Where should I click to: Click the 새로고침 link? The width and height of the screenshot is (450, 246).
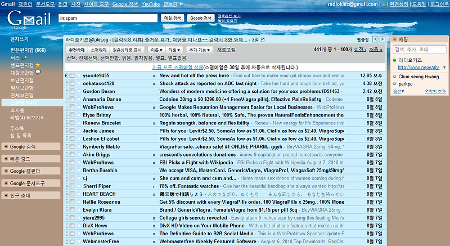(x=226, y=50)
